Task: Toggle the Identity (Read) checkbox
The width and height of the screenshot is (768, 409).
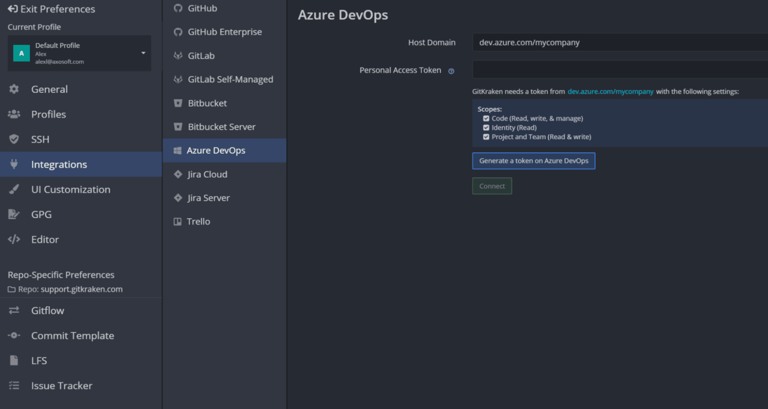Action: 486,127
